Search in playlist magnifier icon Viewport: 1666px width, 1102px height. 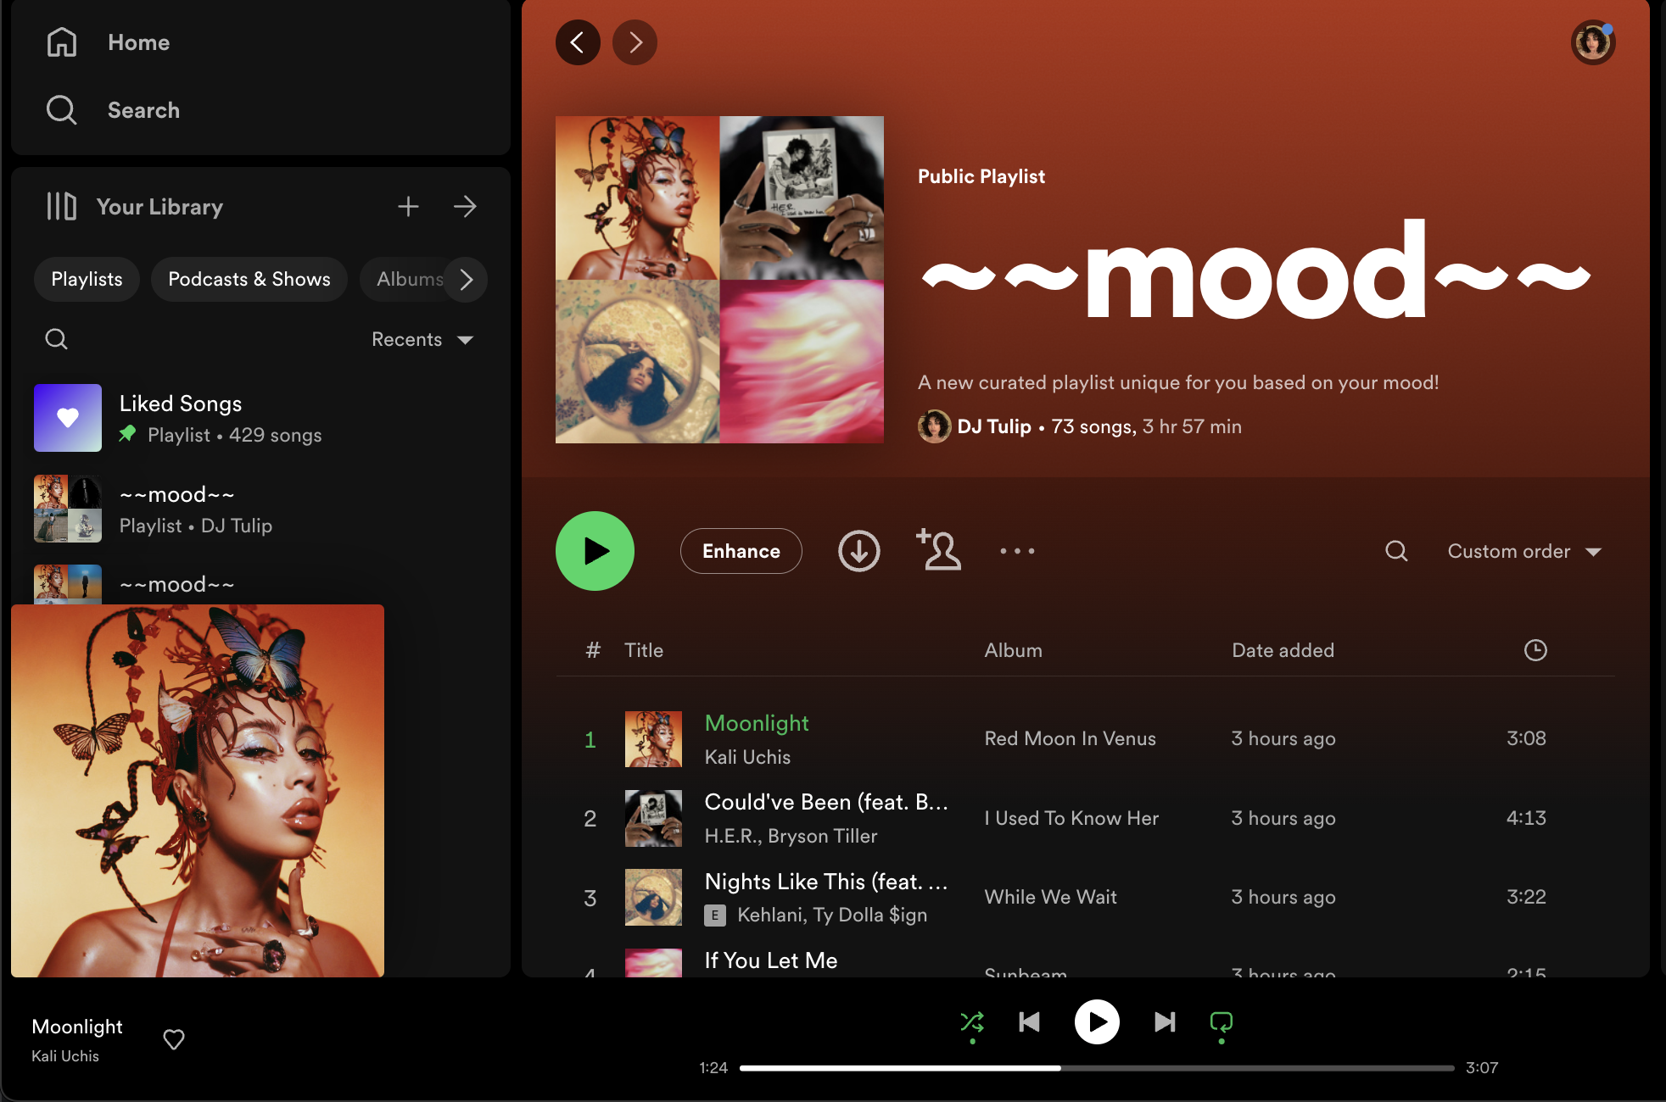pyautogui.click(x=1396, y=551)
